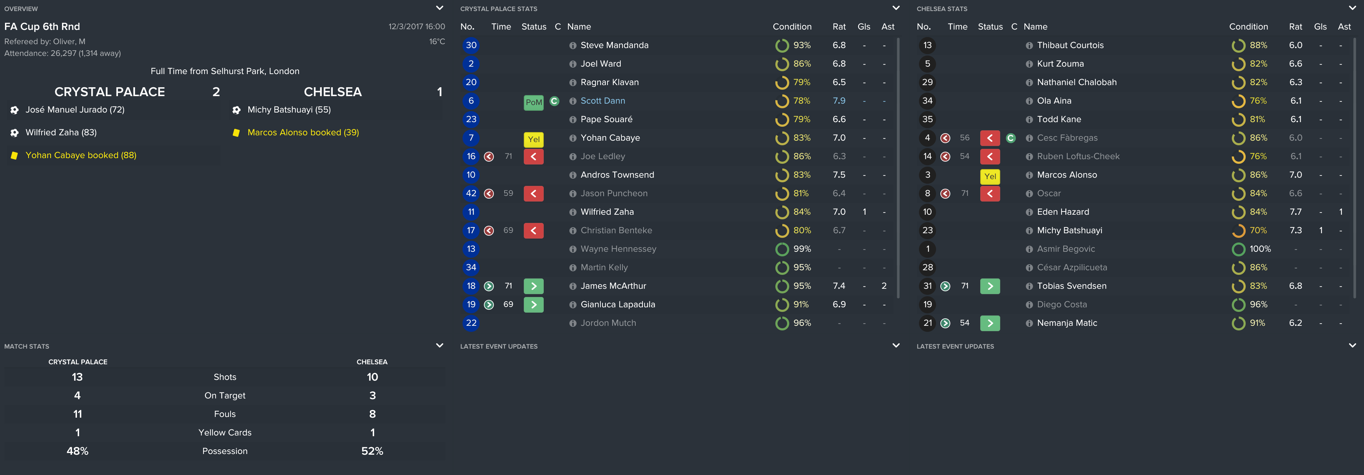This screenshot has width=1364, height=475.
Task: Open Andros Townsend's player profile
Action: (x=617, y=175)
